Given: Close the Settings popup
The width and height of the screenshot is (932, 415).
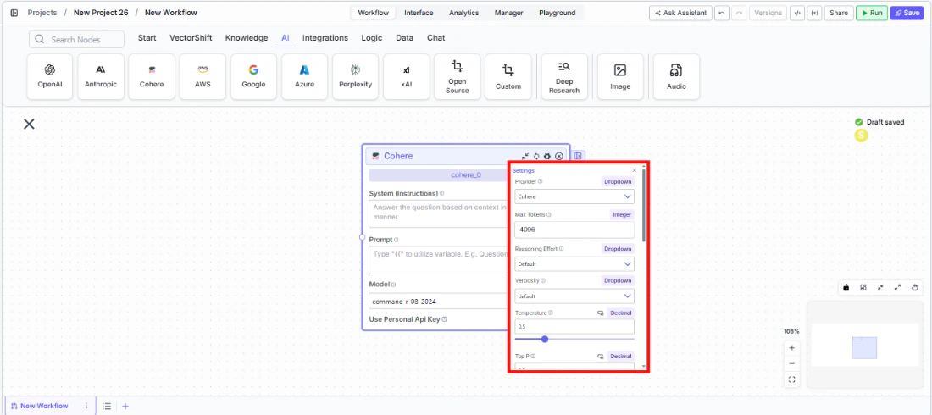Looking at the screenshot, I should pos(635,170).
